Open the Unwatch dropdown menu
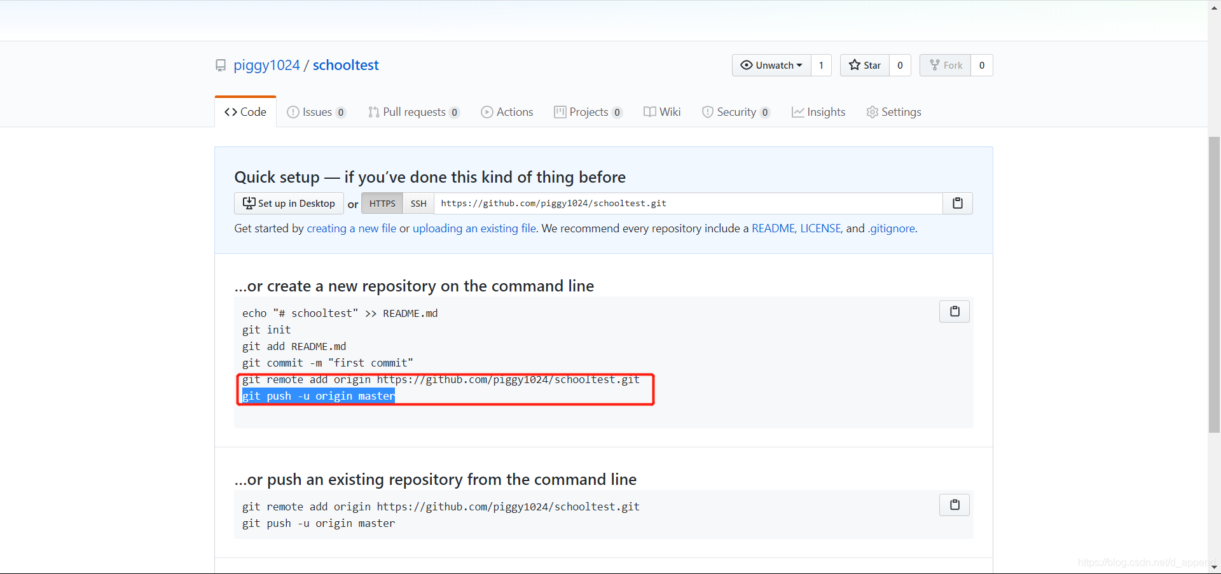This screenshot has height=574, width=1221. [x=771, y=65]
